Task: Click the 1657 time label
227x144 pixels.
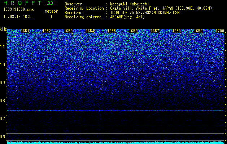Action: coord(155,31)
